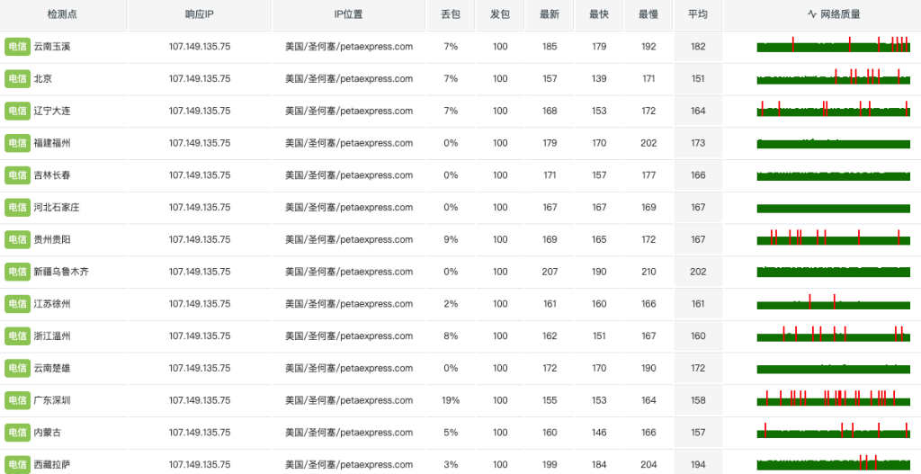Screen dimensions: 921x474
Task: Click the 响应IP column header
Action: click(x=199, y=14)
